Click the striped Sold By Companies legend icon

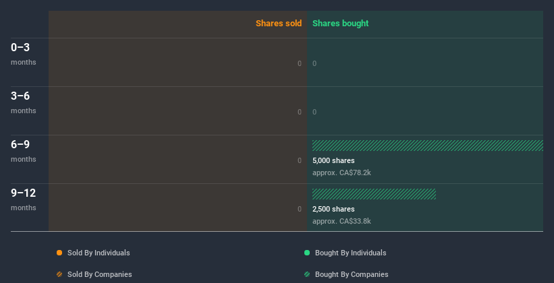tap(59, 274)
